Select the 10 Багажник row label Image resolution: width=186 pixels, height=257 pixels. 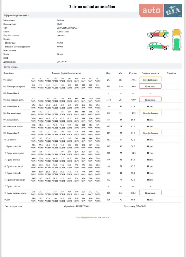[10, 140]
